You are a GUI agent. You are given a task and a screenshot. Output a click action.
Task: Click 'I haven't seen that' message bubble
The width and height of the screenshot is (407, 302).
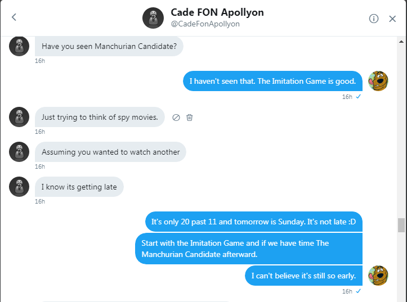tap(272, 81)
